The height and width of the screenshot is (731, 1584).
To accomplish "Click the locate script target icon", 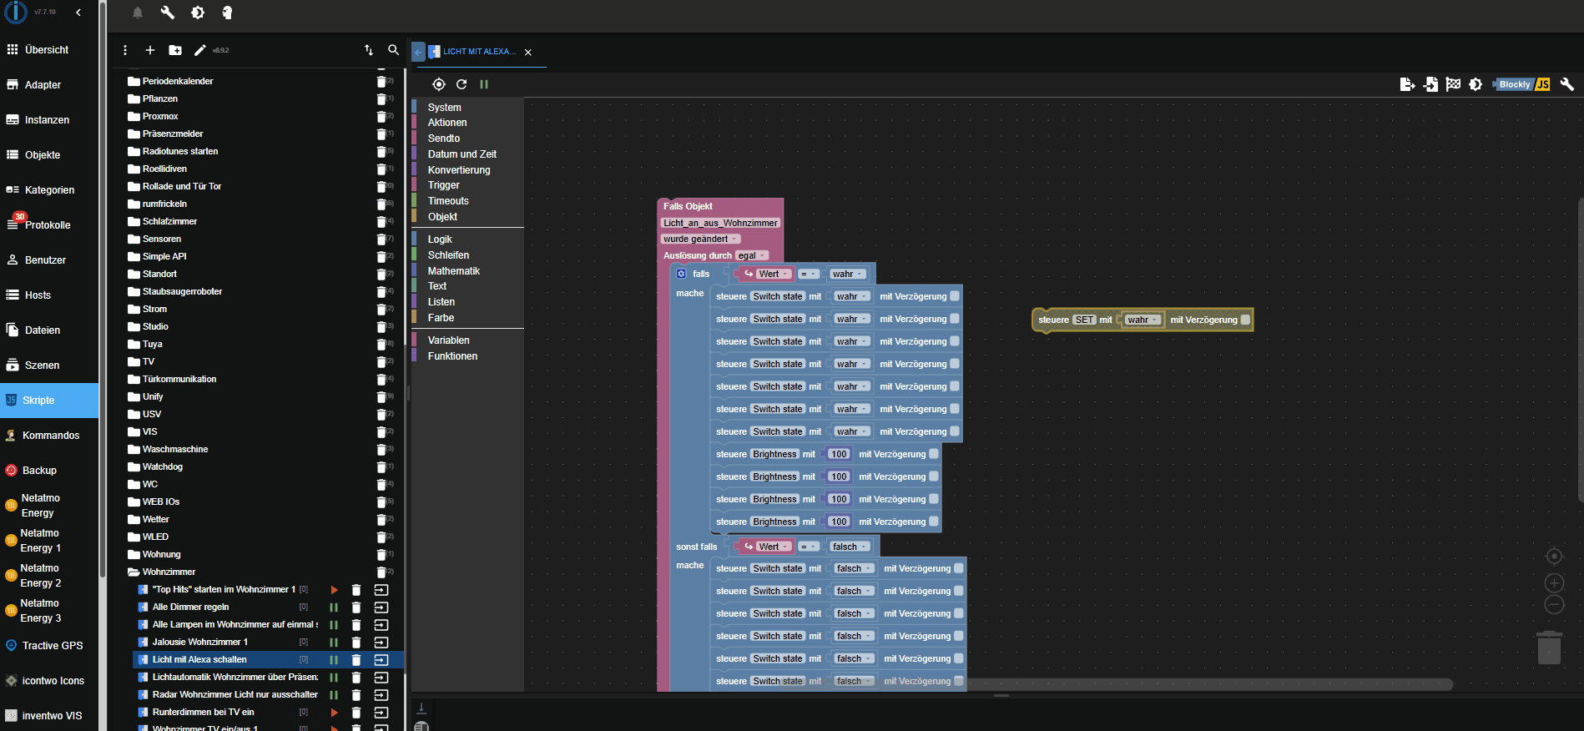I will coord(439,84).
